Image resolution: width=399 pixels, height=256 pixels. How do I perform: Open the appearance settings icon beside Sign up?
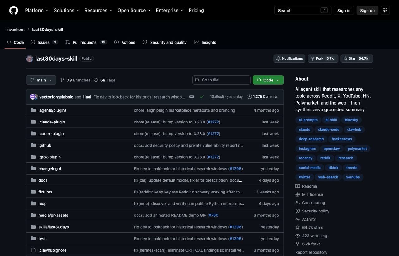385,10
